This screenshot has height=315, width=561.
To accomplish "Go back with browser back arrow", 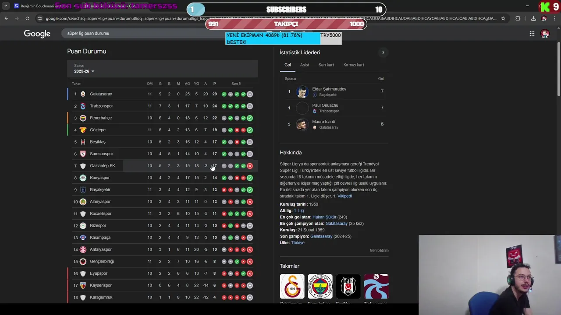I will tap(6, 18).
